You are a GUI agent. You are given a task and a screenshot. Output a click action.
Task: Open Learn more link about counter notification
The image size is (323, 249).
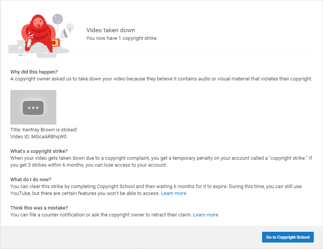[x=205, y=215]
